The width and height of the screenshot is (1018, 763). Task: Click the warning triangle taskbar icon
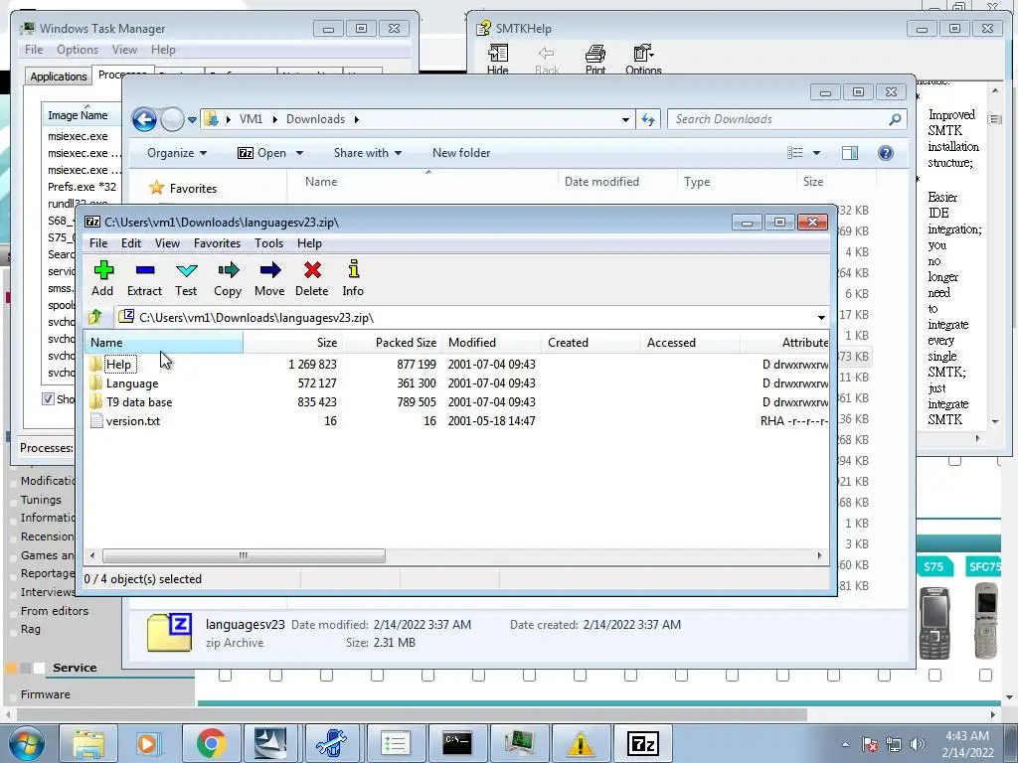coord(581,743)
